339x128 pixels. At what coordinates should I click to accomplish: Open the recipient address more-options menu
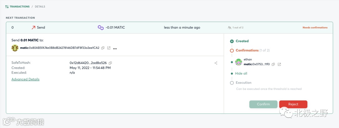pyautogui.click(x=115, y=49)
